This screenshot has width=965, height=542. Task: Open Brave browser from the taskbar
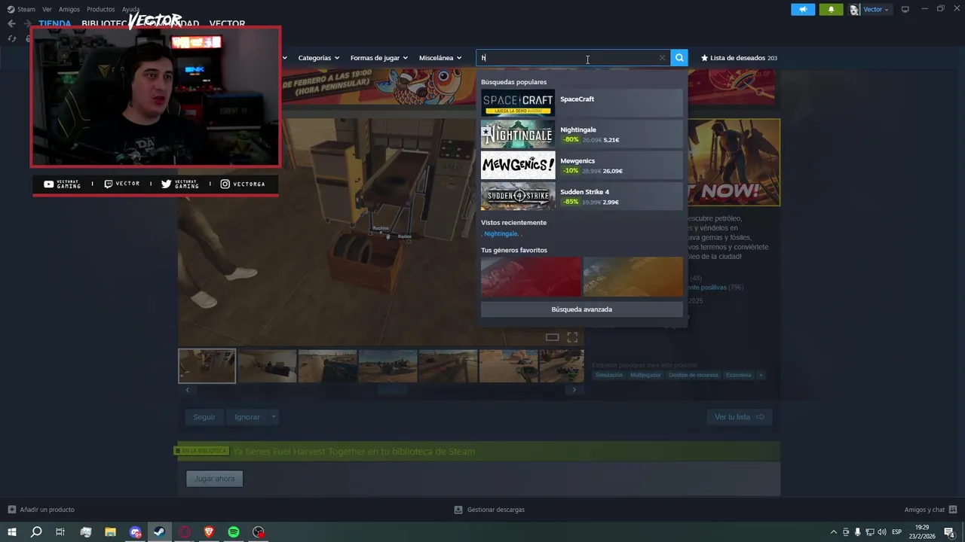point(209,532)
